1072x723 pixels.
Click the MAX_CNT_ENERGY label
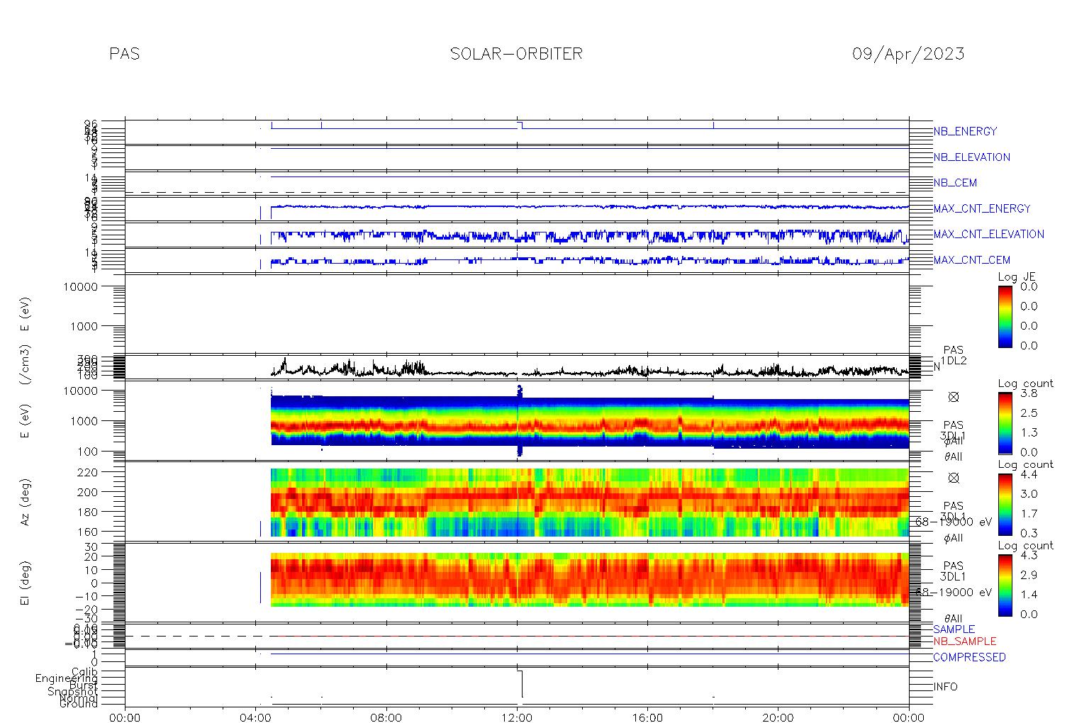pos(982,208)
